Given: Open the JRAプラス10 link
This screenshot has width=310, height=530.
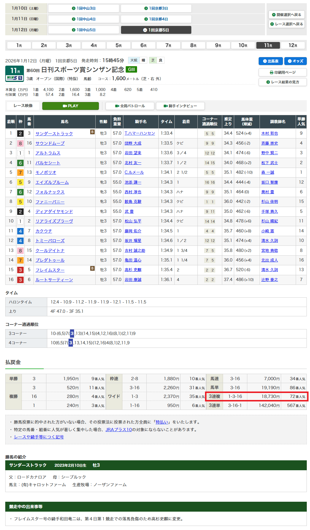Looking at the screenshot, I should [118, 430].
